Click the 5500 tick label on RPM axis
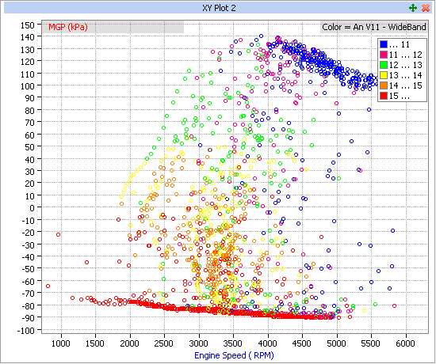The image size is (436, 364). click(371, 343)
